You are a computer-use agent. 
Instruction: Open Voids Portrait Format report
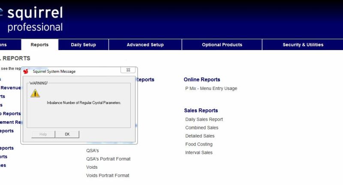click(x=108, y=176)
